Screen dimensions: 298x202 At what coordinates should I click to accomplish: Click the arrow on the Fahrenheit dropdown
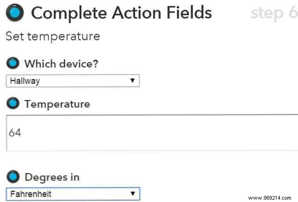pyautogui.click(x=133, y=193)
